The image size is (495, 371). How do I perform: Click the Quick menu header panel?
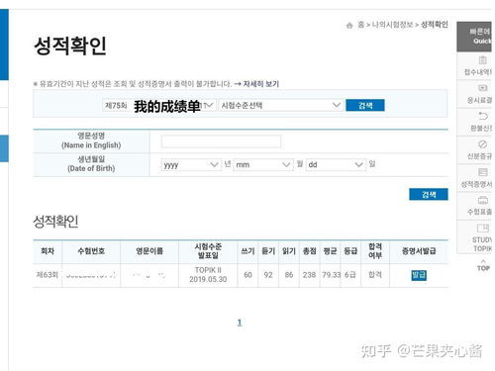tap(474, 37)
